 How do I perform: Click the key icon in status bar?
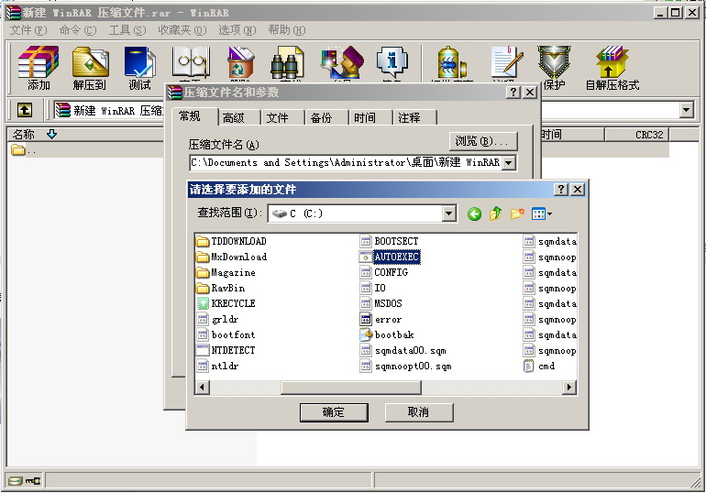point(32,481)
